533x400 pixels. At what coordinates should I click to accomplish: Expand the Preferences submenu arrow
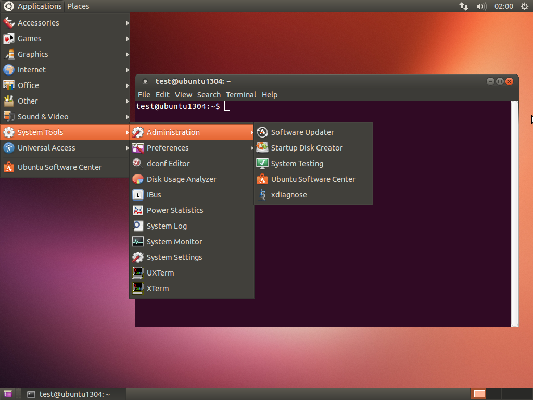point(252,148)
